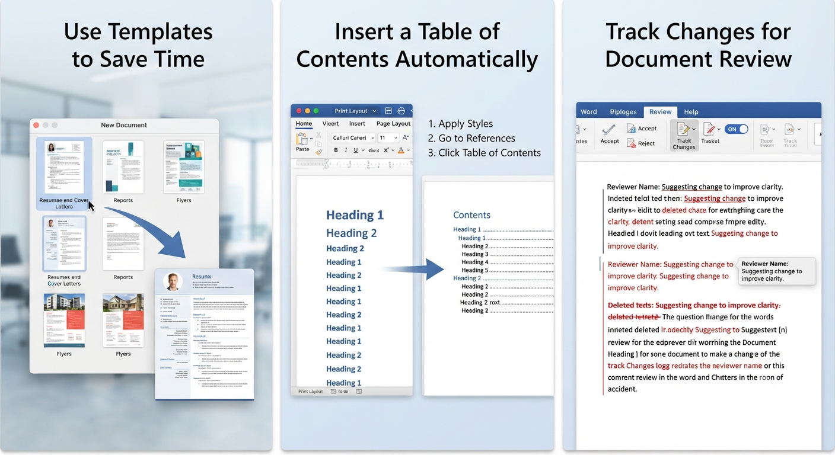835x455 pixels.
Task: Expand the underline style arrow
Action: [x=363, y=150]
